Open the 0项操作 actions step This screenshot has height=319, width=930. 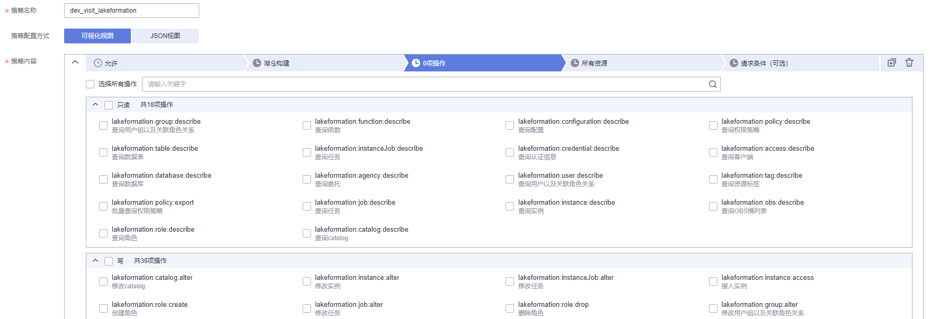pyautogui.click(x=483, y=63)
